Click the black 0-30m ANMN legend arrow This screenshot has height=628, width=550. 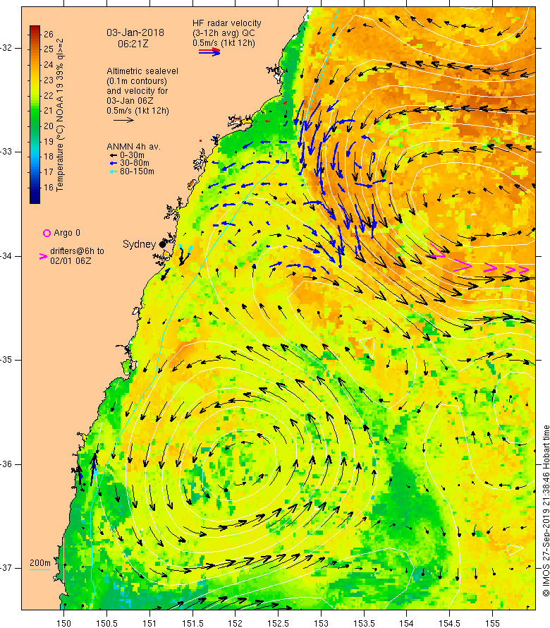tap(114, 155)
